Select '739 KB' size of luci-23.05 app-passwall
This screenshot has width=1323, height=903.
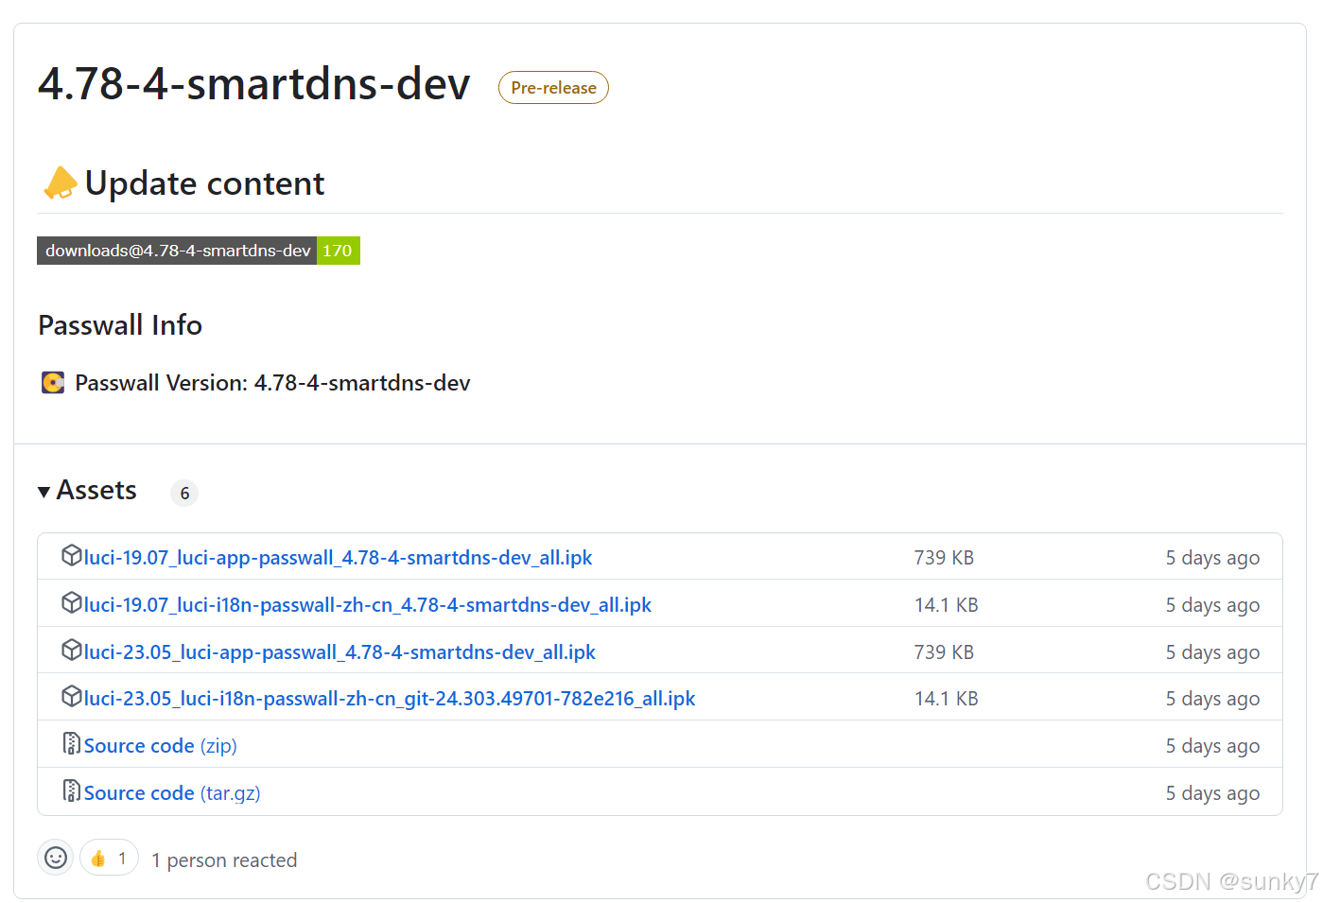(x=944, y=652)
